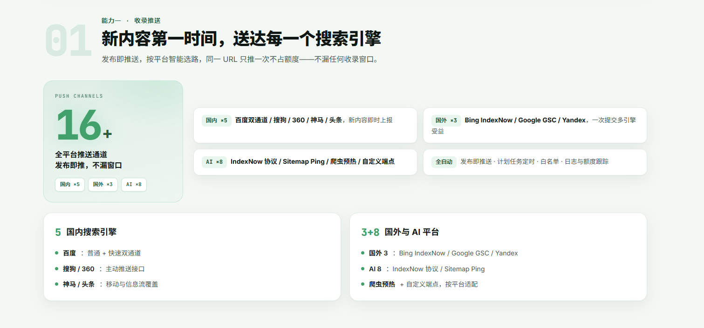The height and width of the screenshot is (328, 704).
Task: Click the "5 国内搜索引擎" card heading
Action: point(86,232)
